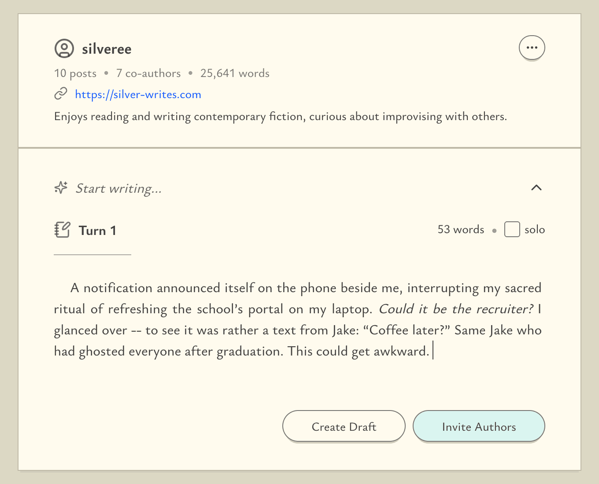The height and width of the screenshot is (484, 599).
Task: Collapse the writing section with the chevron
Action: 536,188
